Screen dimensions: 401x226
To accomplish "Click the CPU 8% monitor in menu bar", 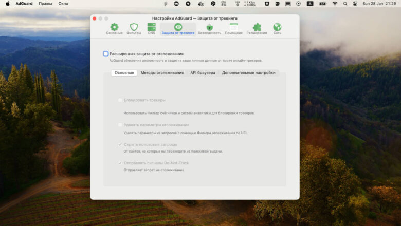I will point(224,4).
